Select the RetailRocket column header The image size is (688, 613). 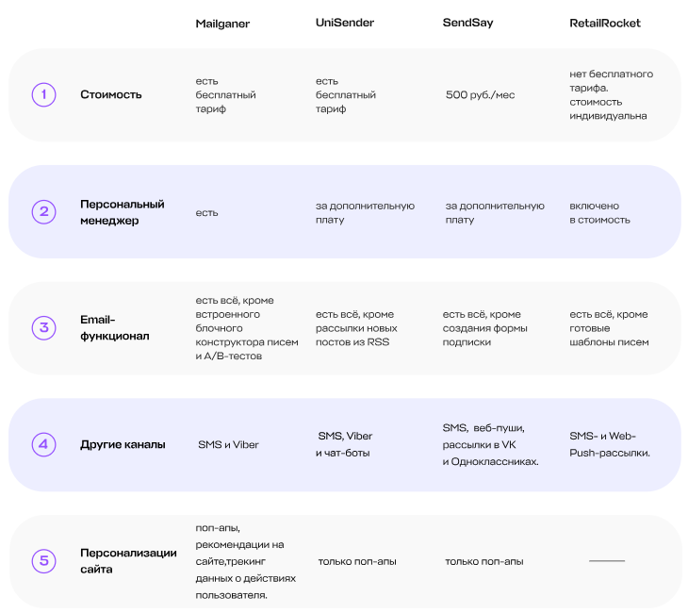coord(605,23)
